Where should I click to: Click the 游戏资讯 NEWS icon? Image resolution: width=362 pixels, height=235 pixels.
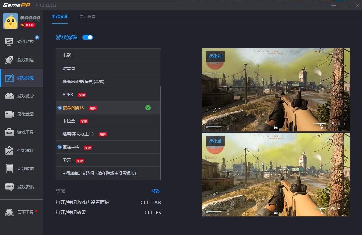tap(9, 187)
